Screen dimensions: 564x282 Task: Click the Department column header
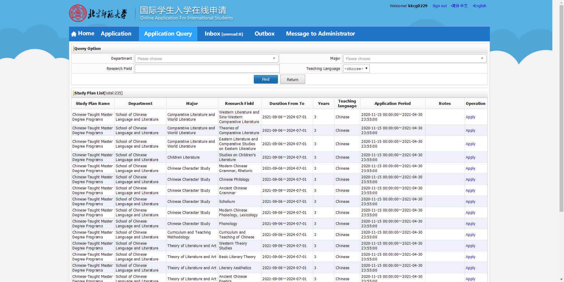pos(140,104)
